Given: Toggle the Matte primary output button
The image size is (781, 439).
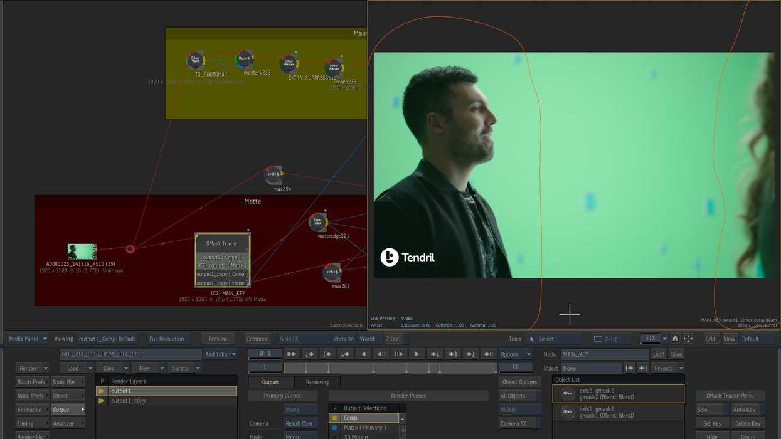Looking at the screenshot, I should (301, 410).
